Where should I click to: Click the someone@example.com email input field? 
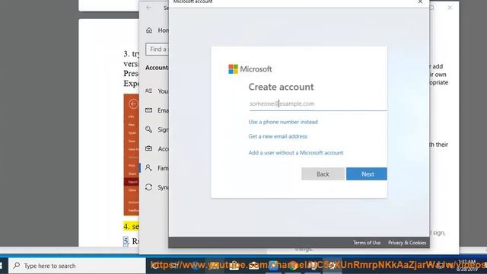pos(318,104)
